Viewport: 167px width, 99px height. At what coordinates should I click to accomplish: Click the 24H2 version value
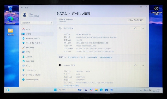pyautogui.click(x=78, y=74)
